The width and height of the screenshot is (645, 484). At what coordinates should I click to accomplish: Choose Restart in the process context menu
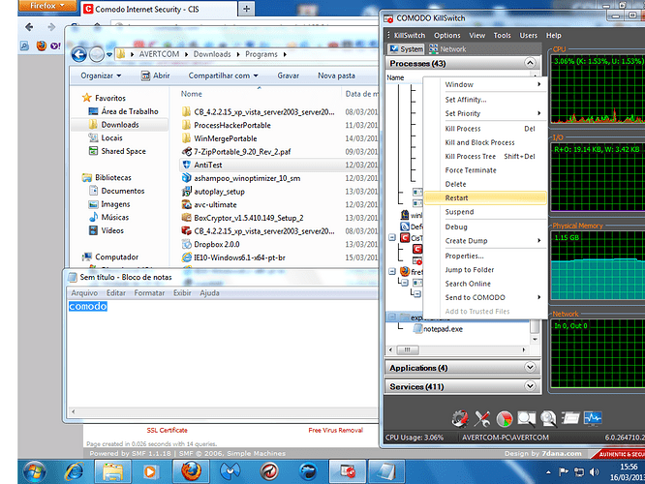[x=485, y=197]
